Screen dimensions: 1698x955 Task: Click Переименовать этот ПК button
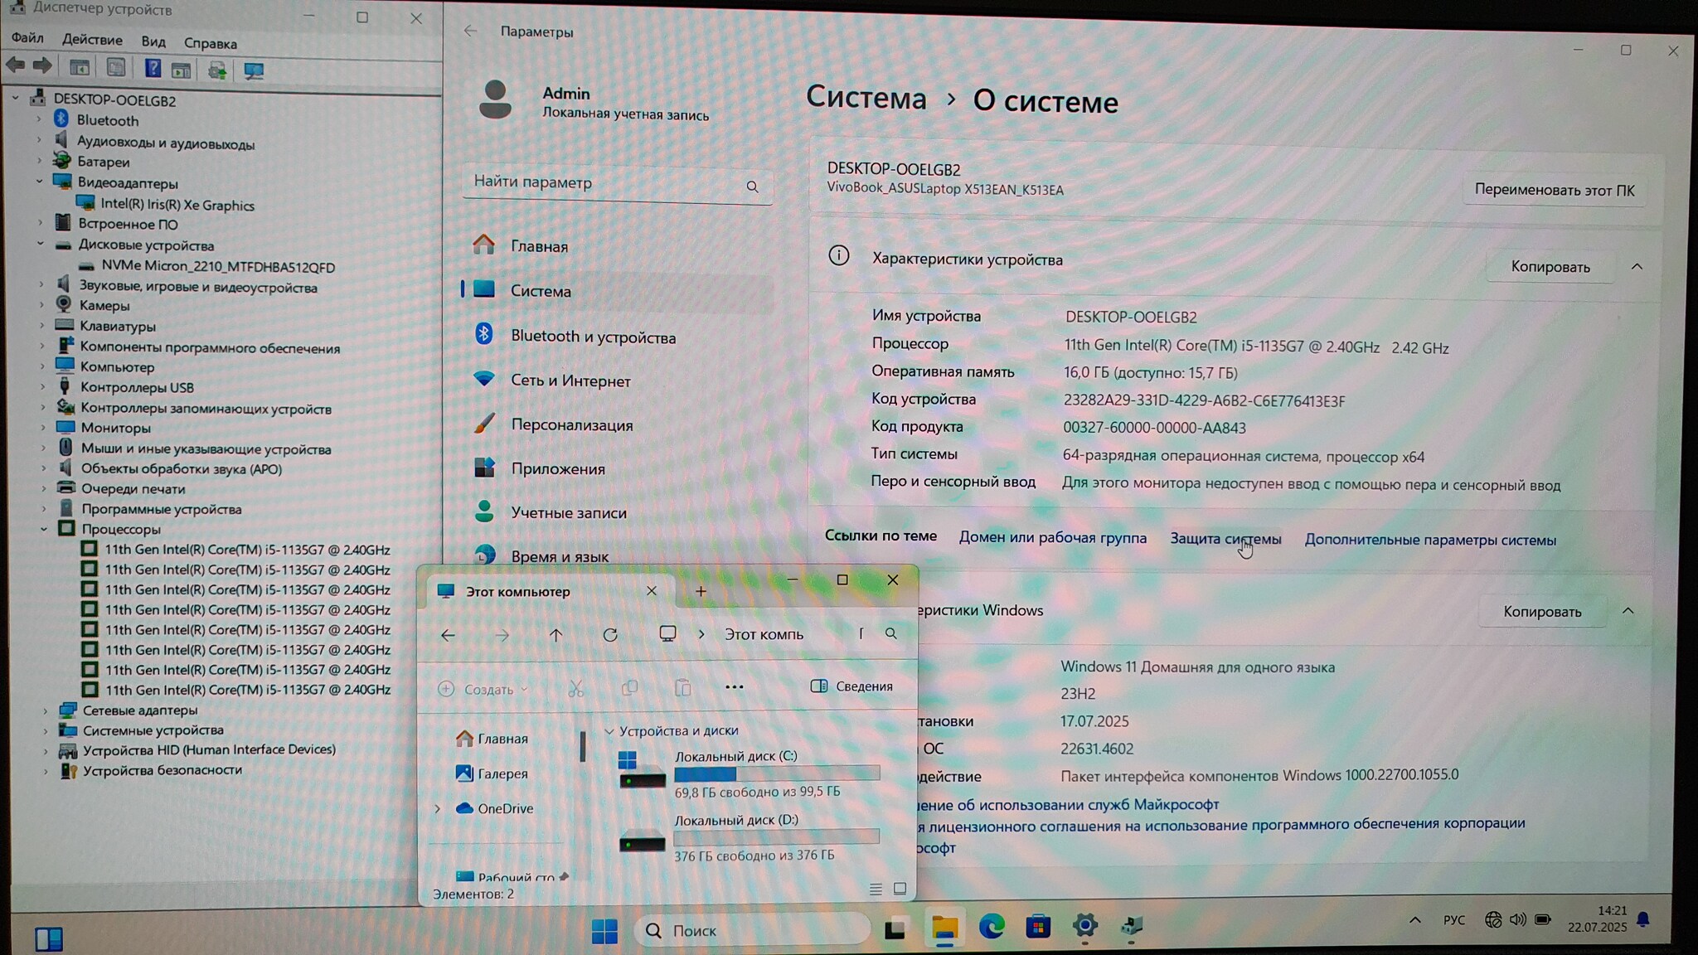(x=1554, y=190)
